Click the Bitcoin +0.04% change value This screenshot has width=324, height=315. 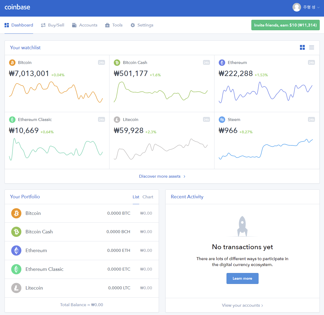pos(58,75)
